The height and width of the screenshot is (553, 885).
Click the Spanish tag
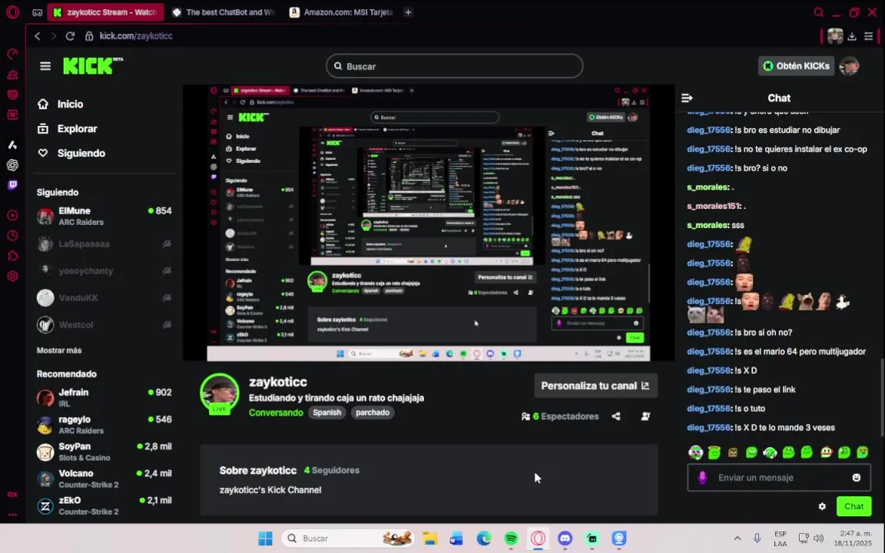click(326, 412)
